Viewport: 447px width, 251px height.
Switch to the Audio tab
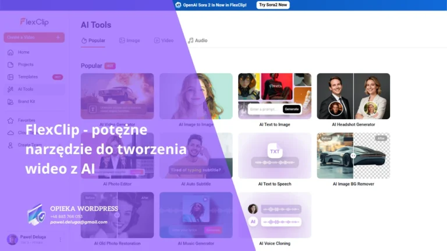click(x=197, y=41)
